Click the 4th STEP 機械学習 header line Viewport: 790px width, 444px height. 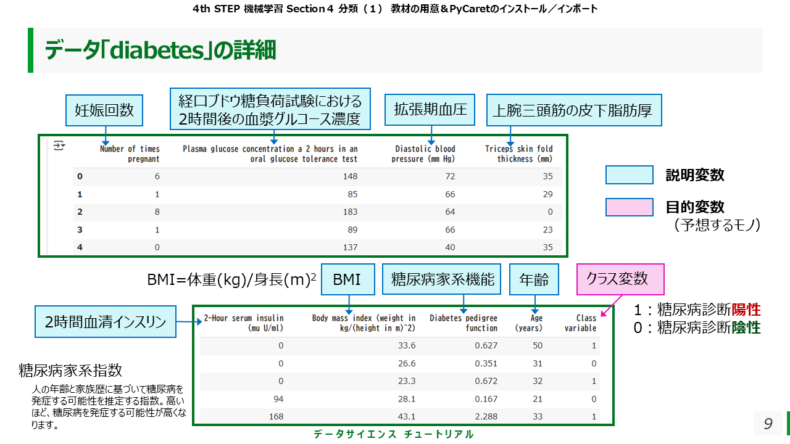click(x=394, y=9)
